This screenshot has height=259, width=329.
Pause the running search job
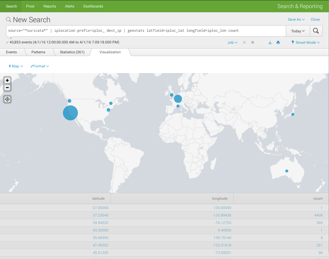click(x=244, y=43)
